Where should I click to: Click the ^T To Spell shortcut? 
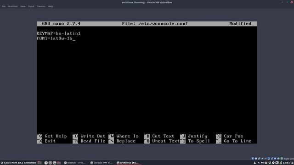tap(195, 141)
